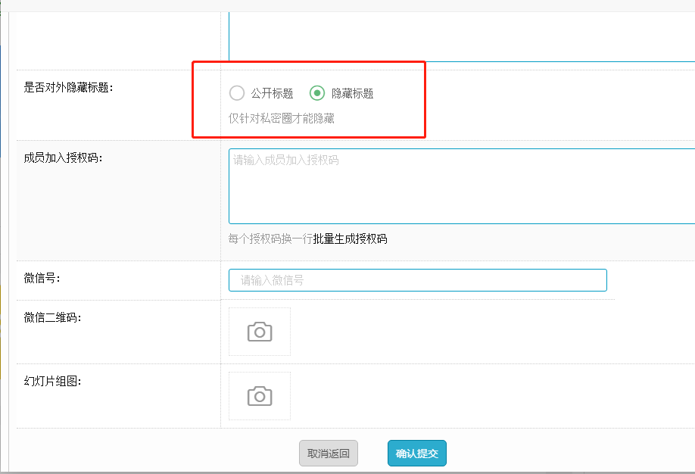The width and height of the screenshot is (695, 474).
Task: Click the hint text 仅针对私密圈才能隐藏
Action: (x=282, y=118)
